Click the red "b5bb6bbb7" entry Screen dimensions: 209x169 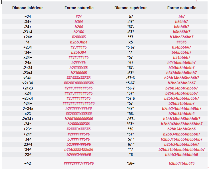pyautogui.click(x=182, y=52)
